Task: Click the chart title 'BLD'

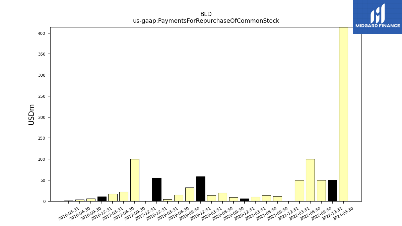Action: click(x=206, y=14)
